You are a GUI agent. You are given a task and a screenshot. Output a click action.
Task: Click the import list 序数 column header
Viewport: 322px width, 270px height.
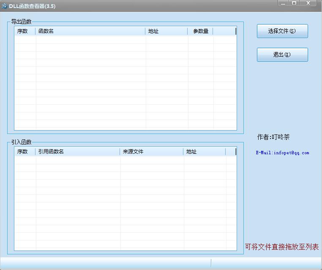(x=25, y=152)
